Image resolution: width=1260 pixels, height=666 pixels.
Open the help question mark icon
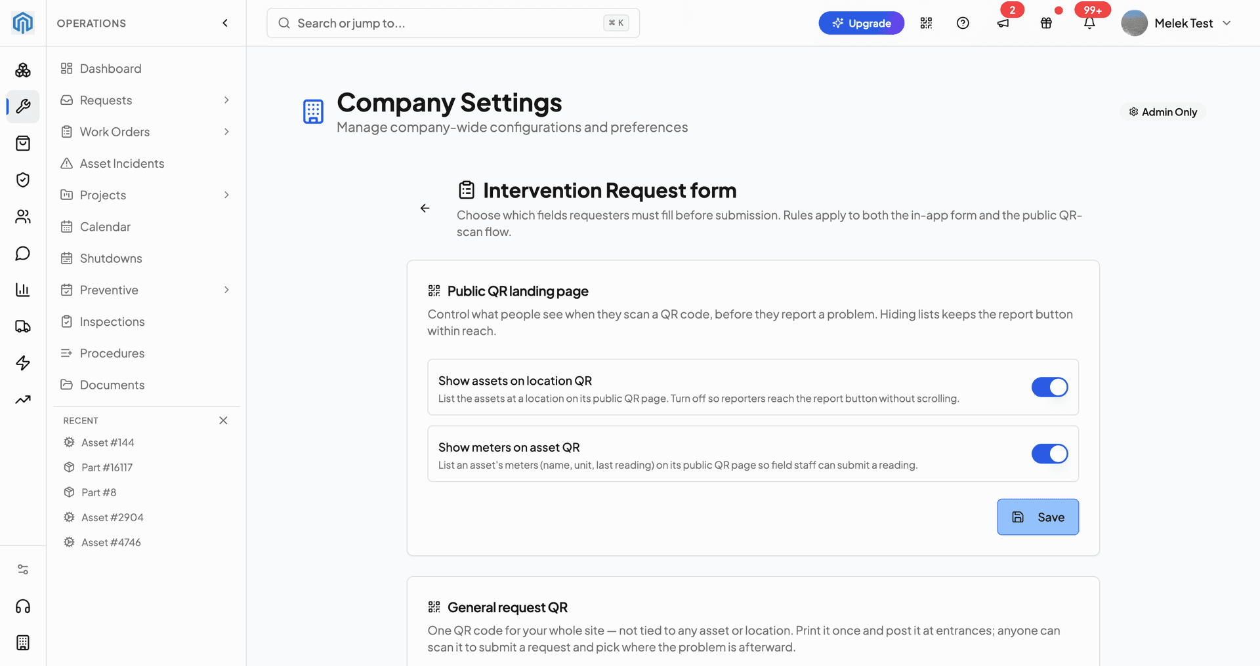[x=963, y=23]
